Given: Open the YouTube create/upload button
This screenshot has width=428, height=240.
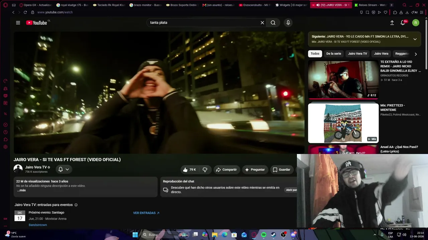Looking at the screenshot, I should click(x=392, y=23).
